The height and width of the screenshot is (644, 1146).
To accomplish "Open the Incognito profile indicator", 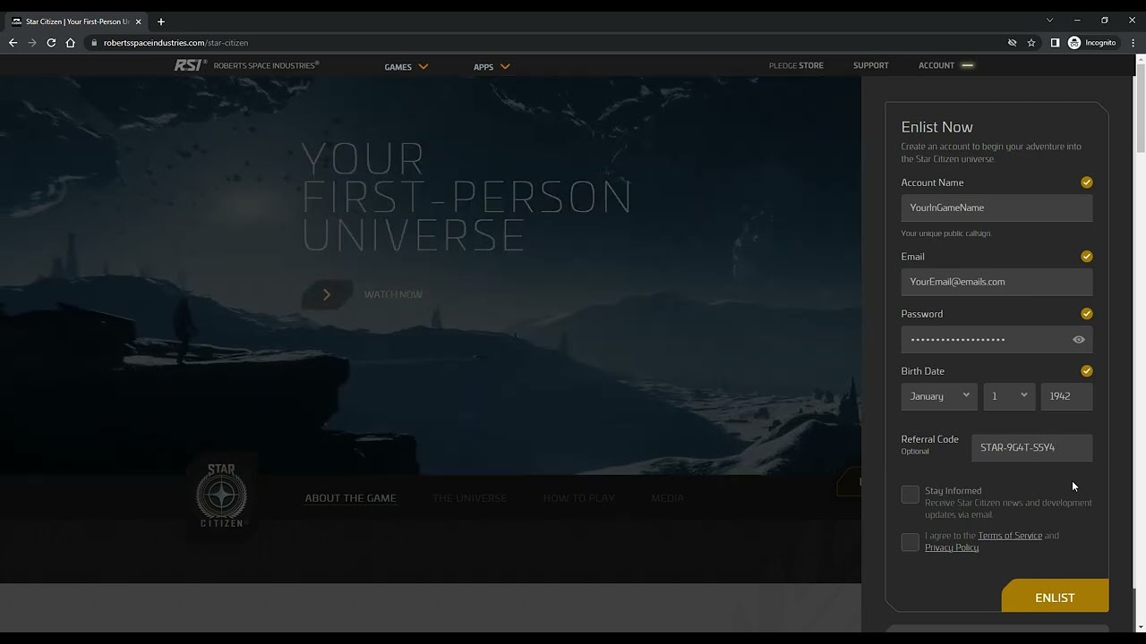I will (1092, 42).
